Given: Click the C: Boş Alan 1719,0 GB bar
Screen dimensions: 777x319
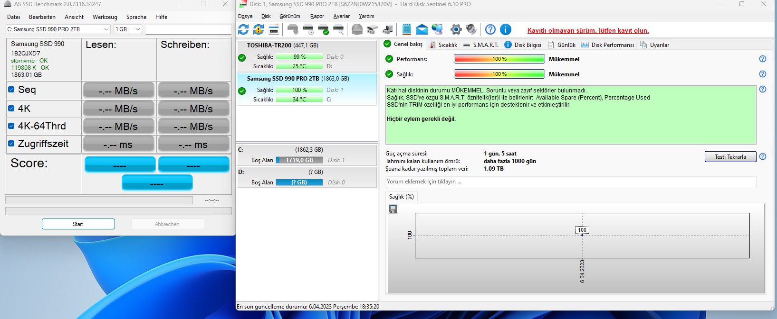Looking at the screenshot, I should 299,160.
